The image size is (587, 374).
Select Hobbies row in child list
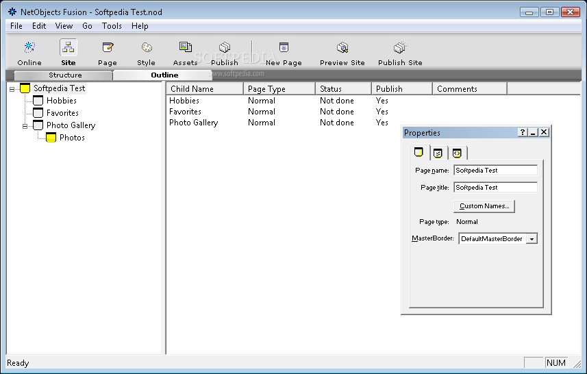click(184, 101)
